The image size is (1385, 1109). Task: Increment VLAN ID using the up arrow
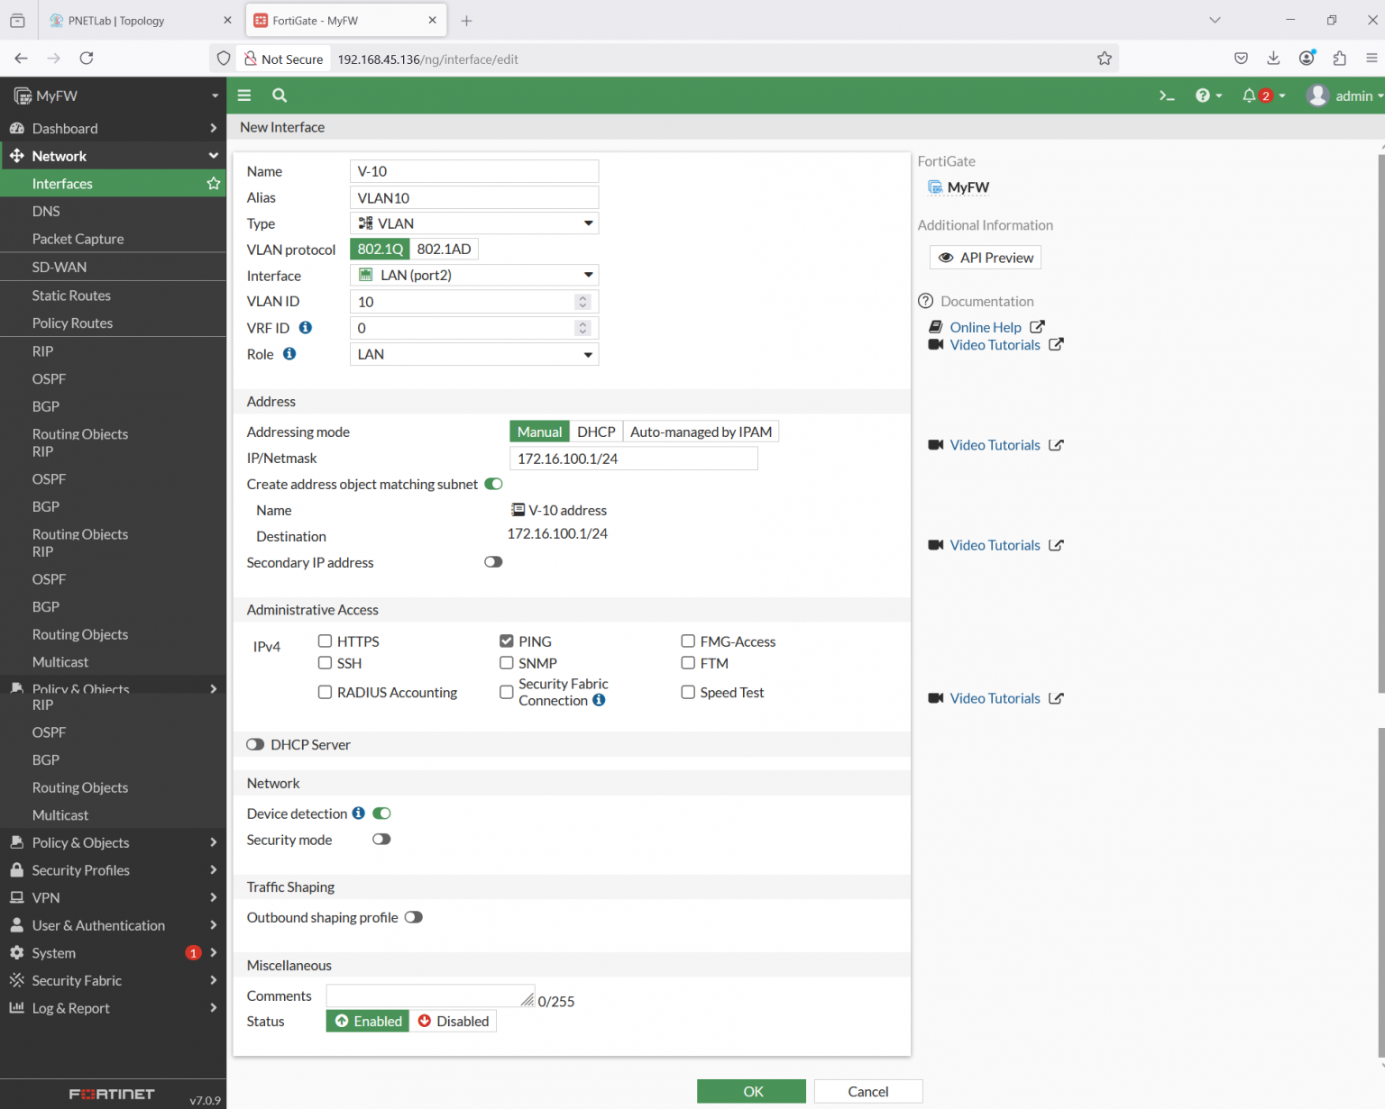(582, 297)
